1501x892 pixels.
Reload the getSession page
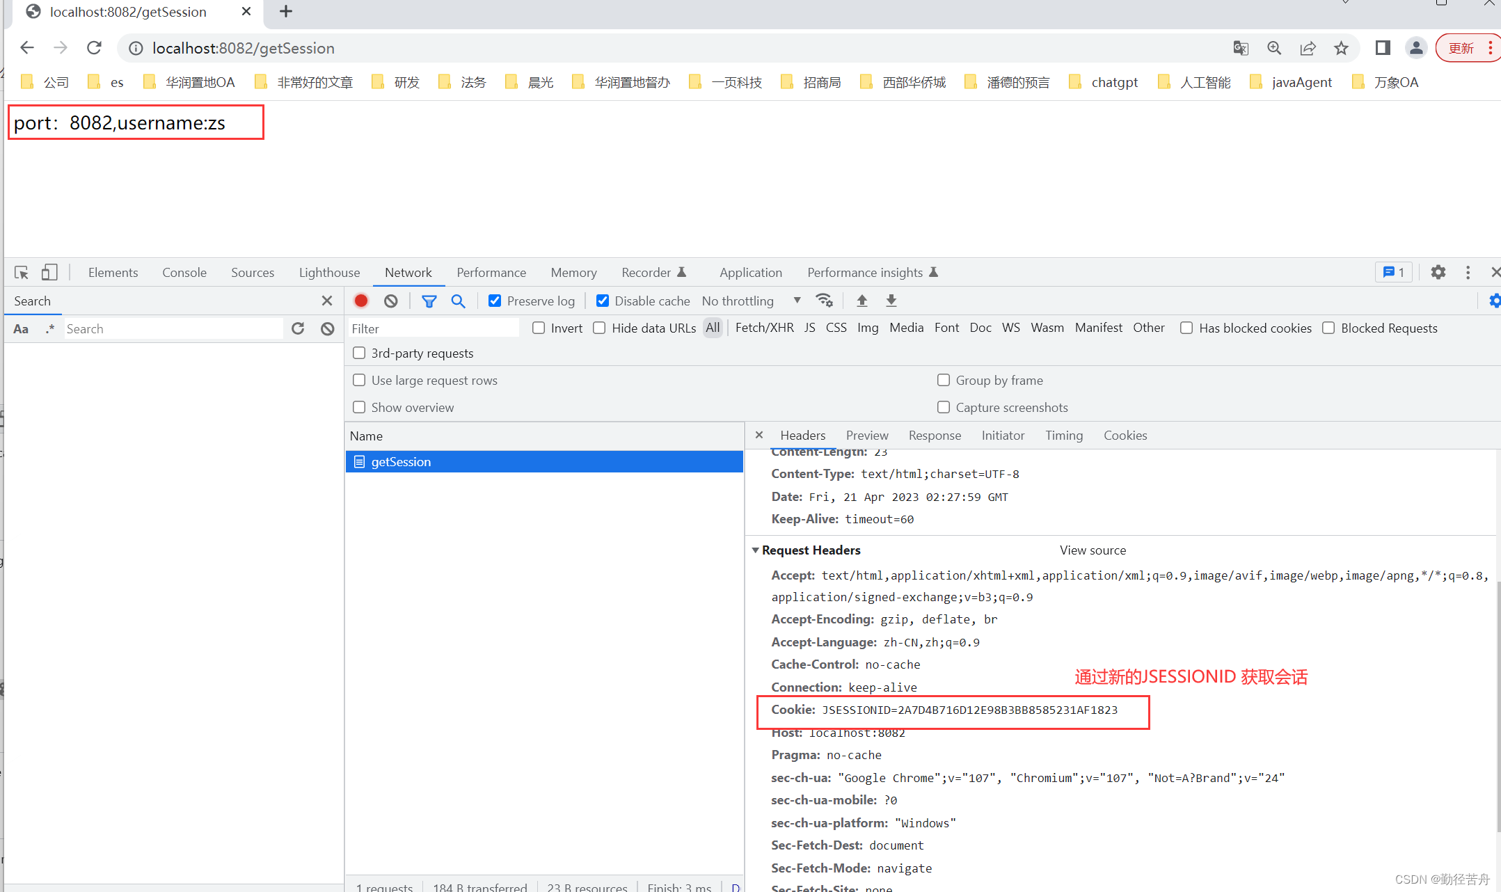[x=95, y=48]
